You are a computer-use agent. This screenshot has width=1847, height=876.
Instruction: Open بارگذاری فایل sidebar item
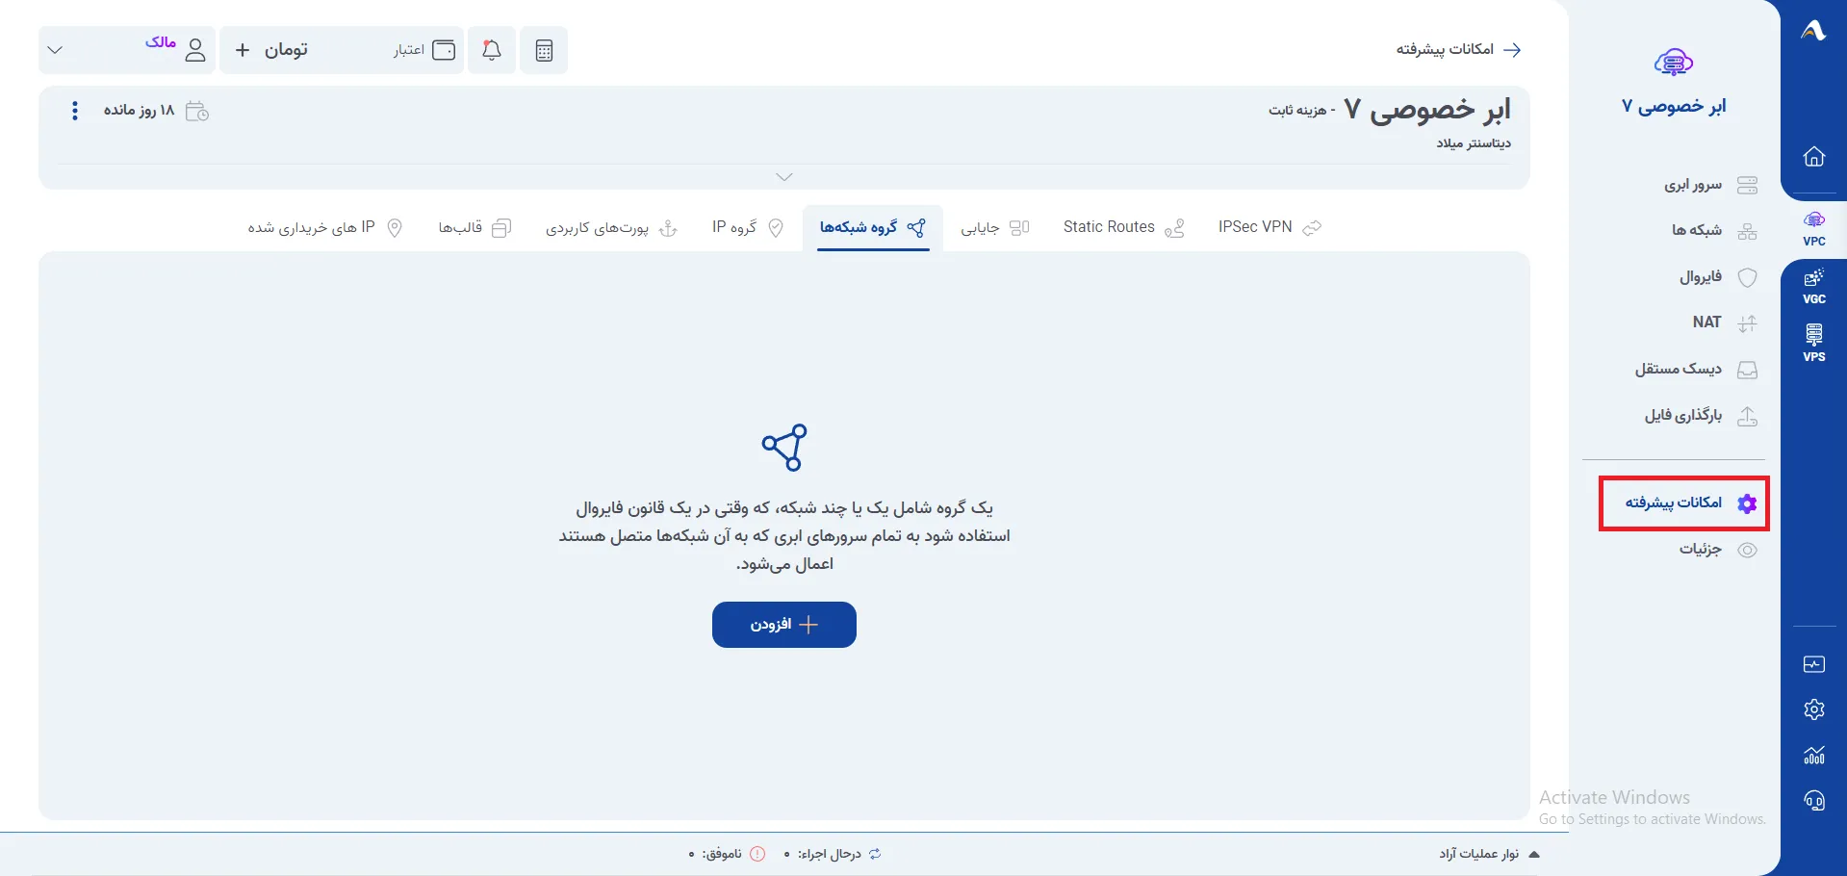coord(1701,416)
